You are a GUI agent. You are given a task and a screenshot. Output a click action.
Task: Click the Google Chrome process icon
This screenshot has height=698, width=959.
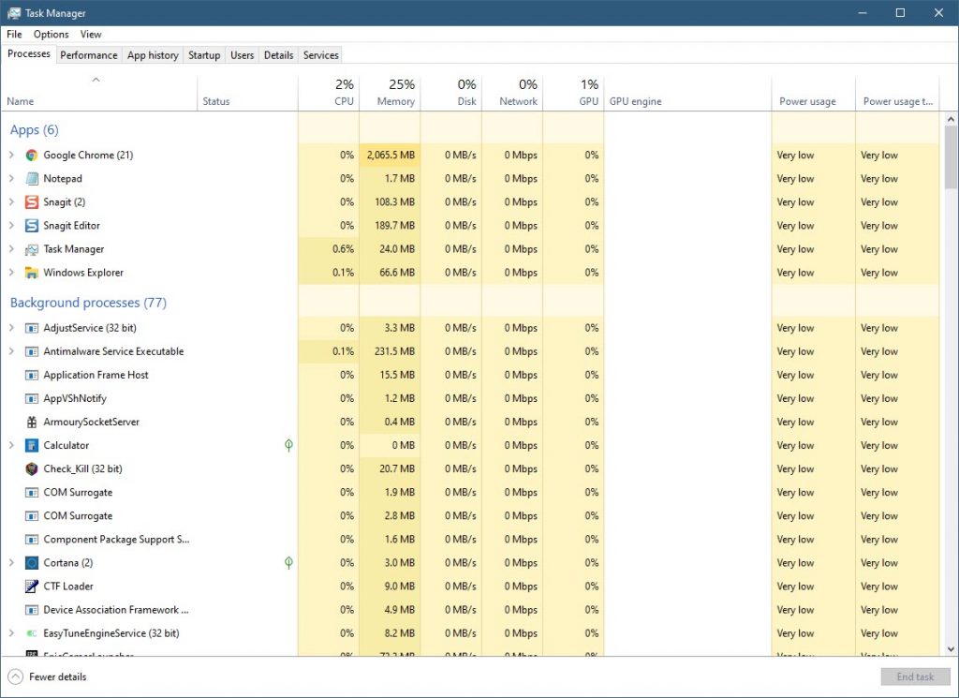click(x=32, y=156)
